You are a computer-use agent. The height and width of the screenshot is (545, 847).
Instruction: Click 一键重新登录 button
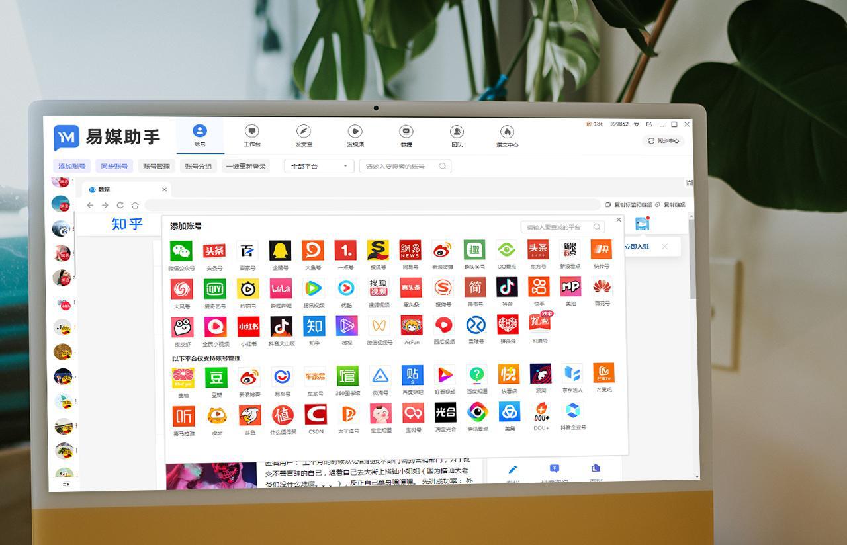point(246,167)
